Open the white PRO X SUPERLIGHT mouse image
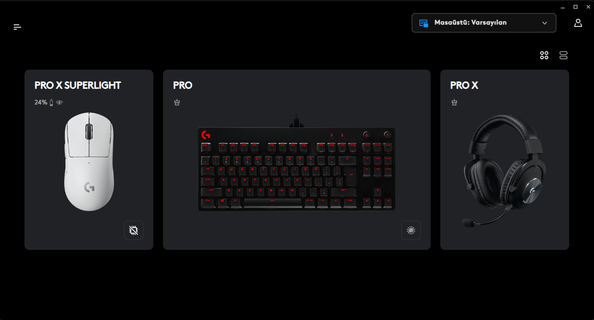The width and height of the screenshot is (594, 320). click(89, 161)
